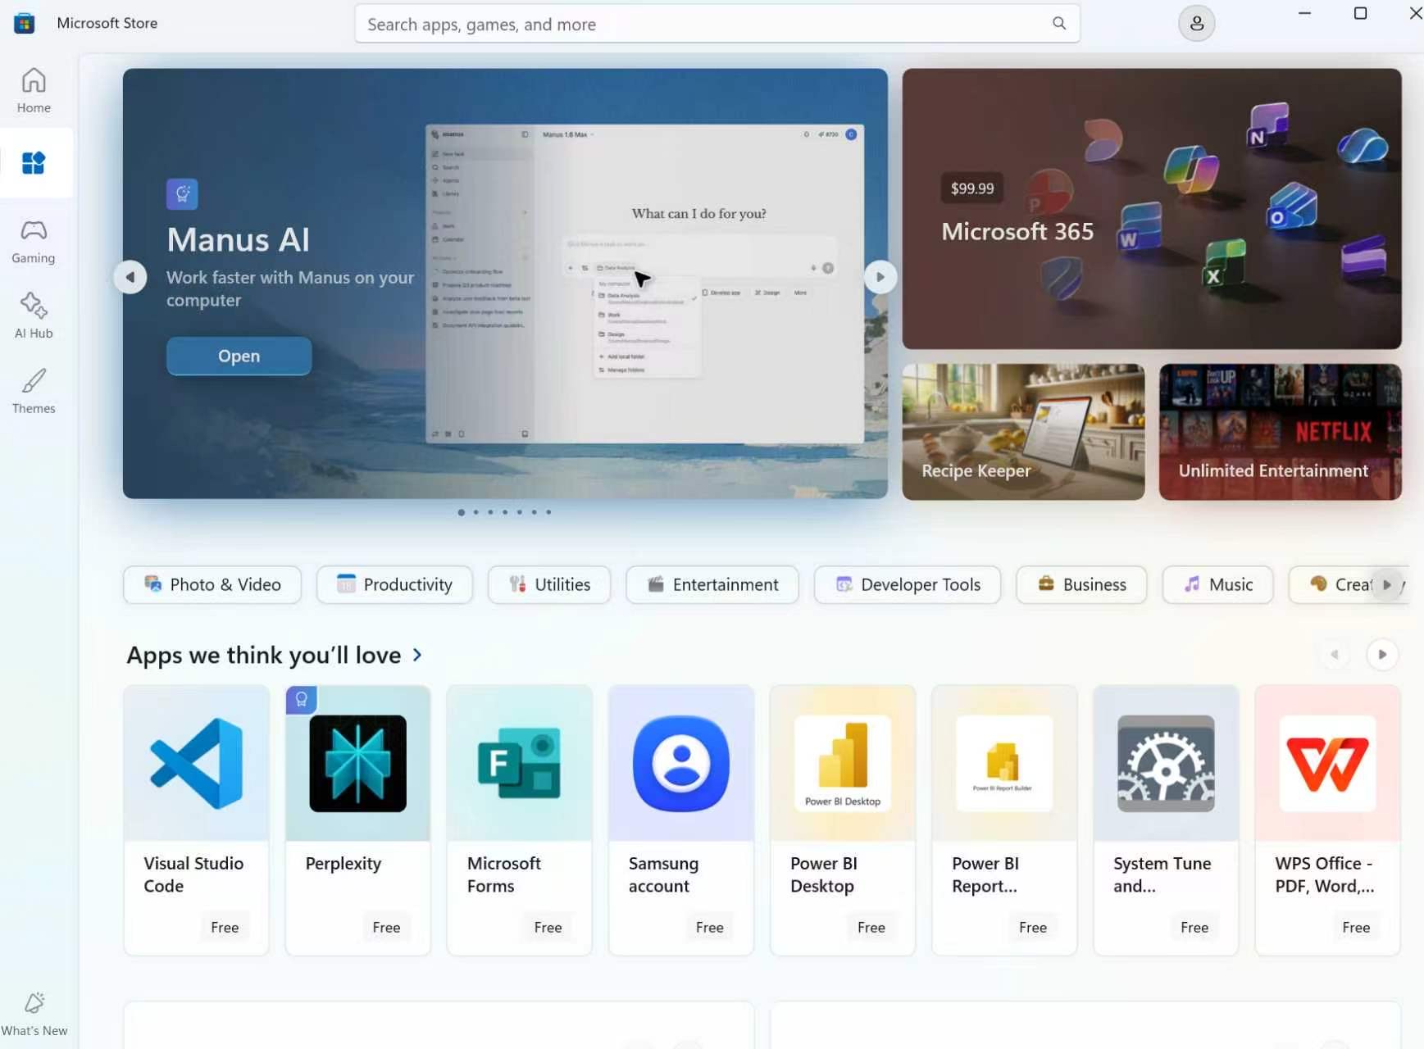Open the user account profile icon

click(x=1196, y=24)
